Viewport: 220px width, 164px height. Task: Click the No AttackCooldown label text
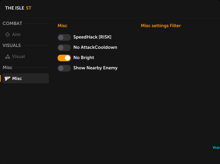coord(95,47)
